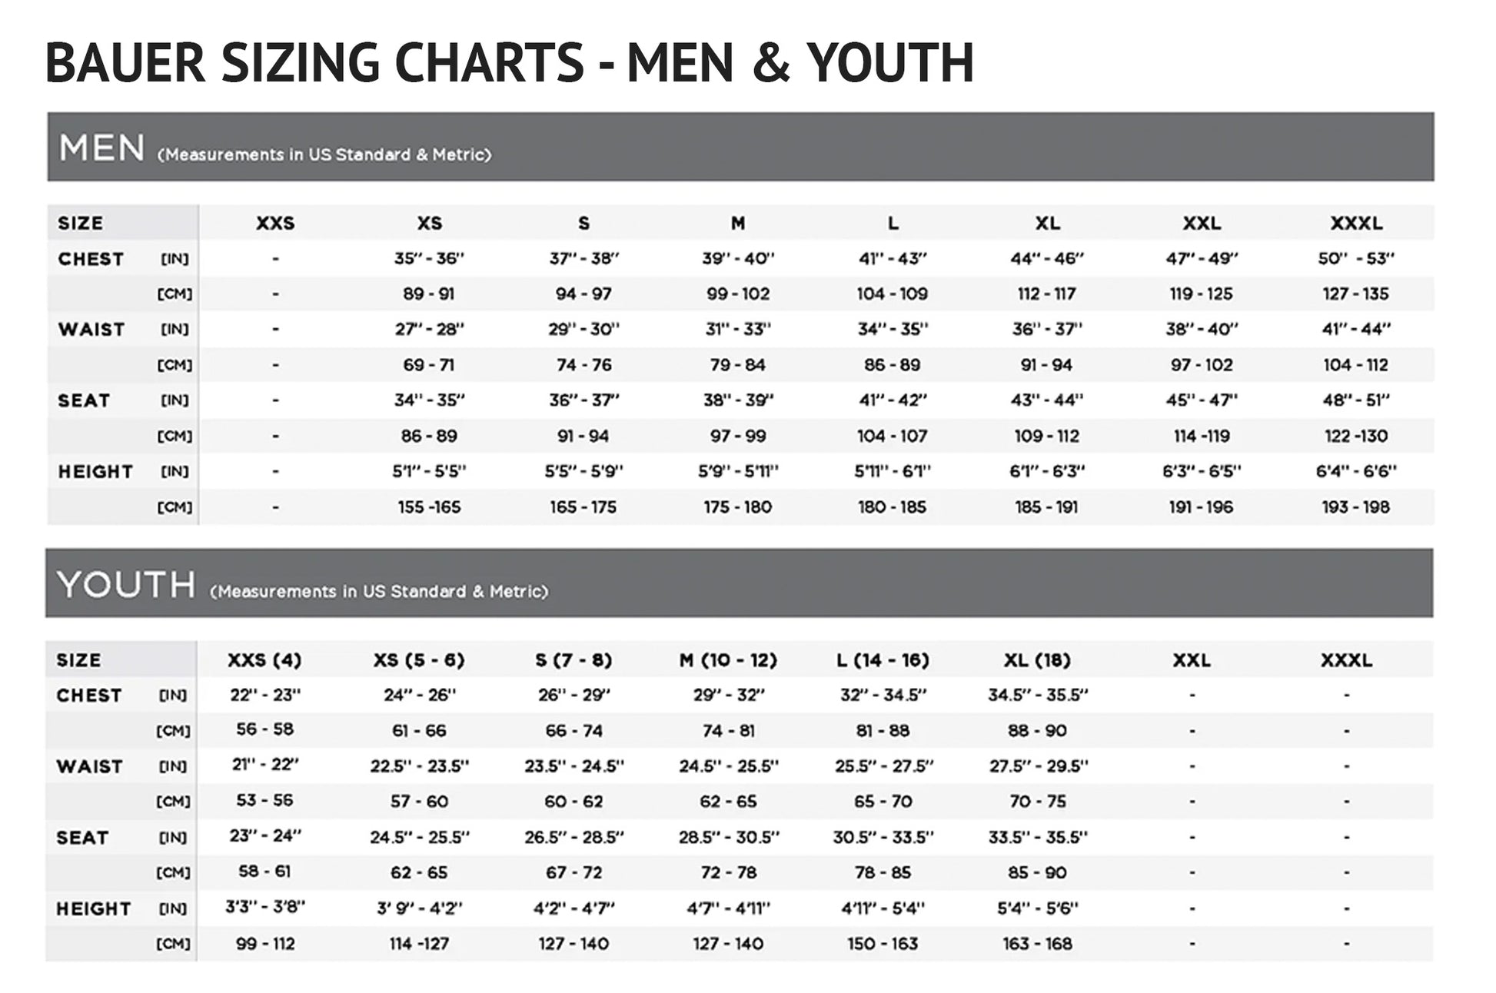This screenshot has width=1496, height=993.
Task: Select men's height cell "155 -165"
Action: coord(429,507)
